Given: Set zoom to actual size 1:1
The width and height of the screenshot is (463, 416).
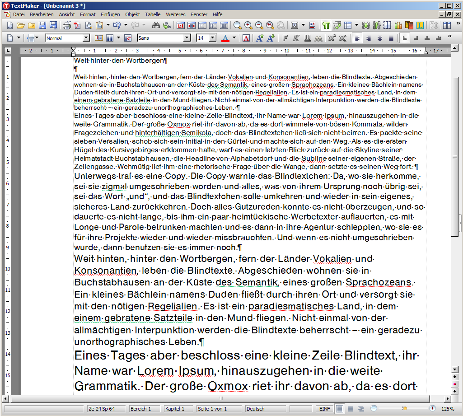Looking at the screenshot, I should point(180,25).
